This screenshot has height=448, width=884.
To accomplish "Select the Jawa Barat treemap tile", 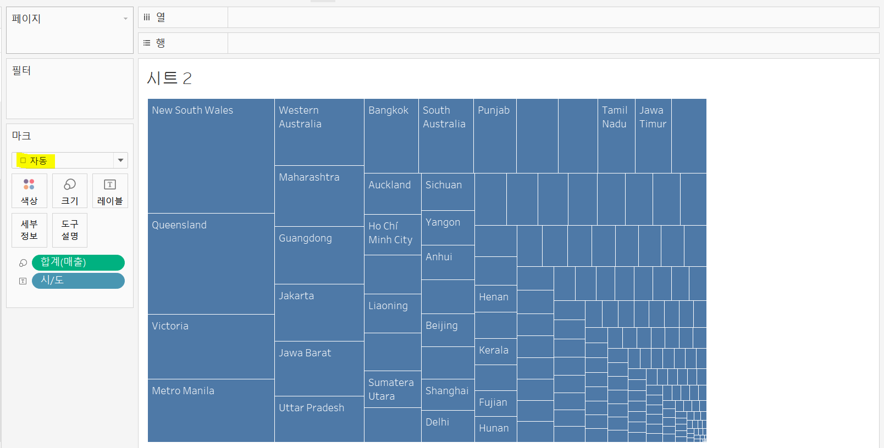I will pos(319,369).
